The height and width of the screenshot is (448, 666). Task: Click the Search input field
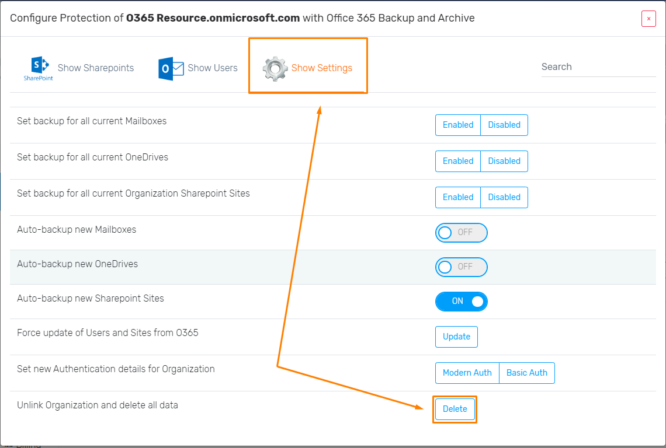598,67
